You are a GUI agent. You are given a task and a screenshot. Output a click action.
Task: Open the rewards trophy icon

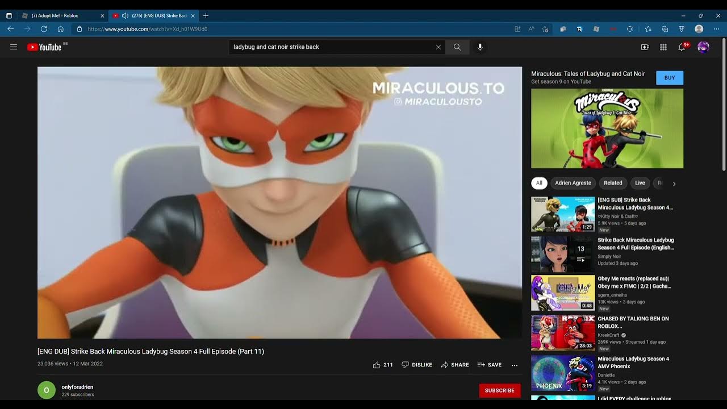[x=682, y=29]
